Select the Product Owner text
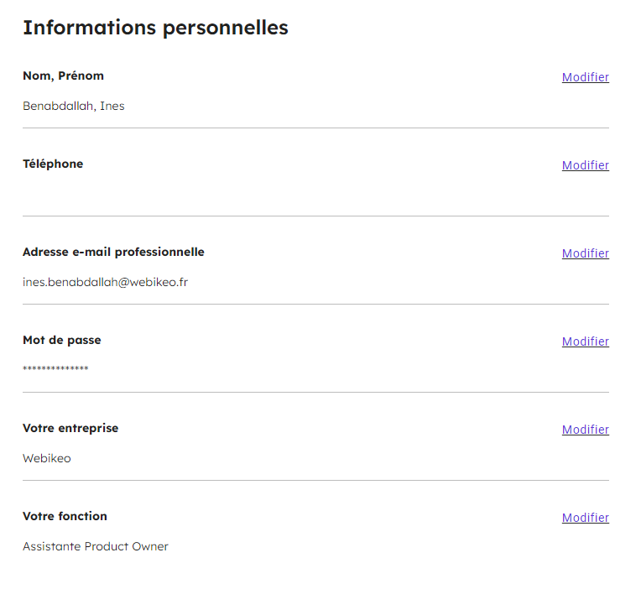 (127, 546)
